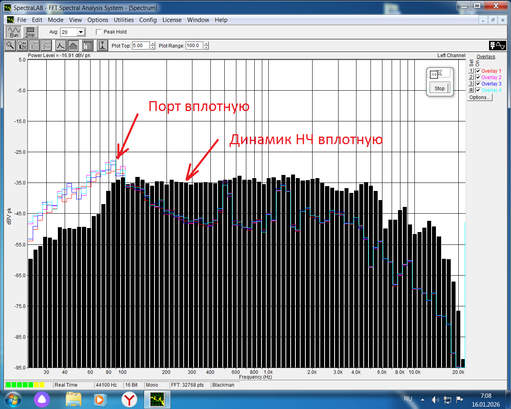Open Yandex Browser from the taskbar

pyautogui.click(x=129, y=399)
